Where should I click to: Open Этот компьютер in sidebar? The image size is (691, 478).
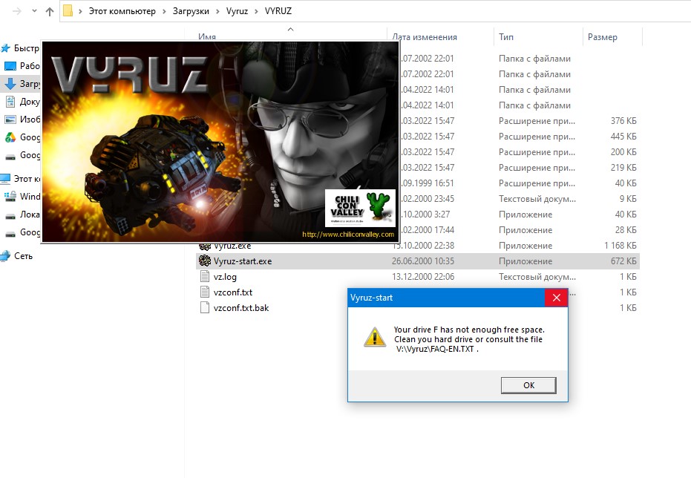tap(21, 179)
